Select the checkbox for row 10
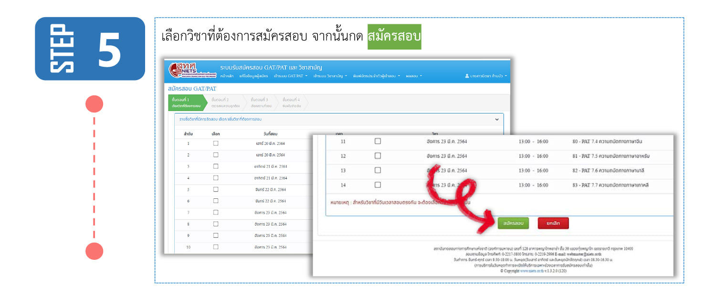The image size is (716, 297). pos(216,247)
